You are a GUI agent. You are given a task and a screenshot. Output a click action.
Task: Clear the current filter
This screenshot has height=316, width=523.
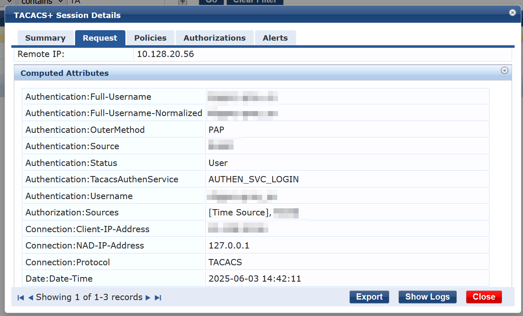[x=255, y=2]
